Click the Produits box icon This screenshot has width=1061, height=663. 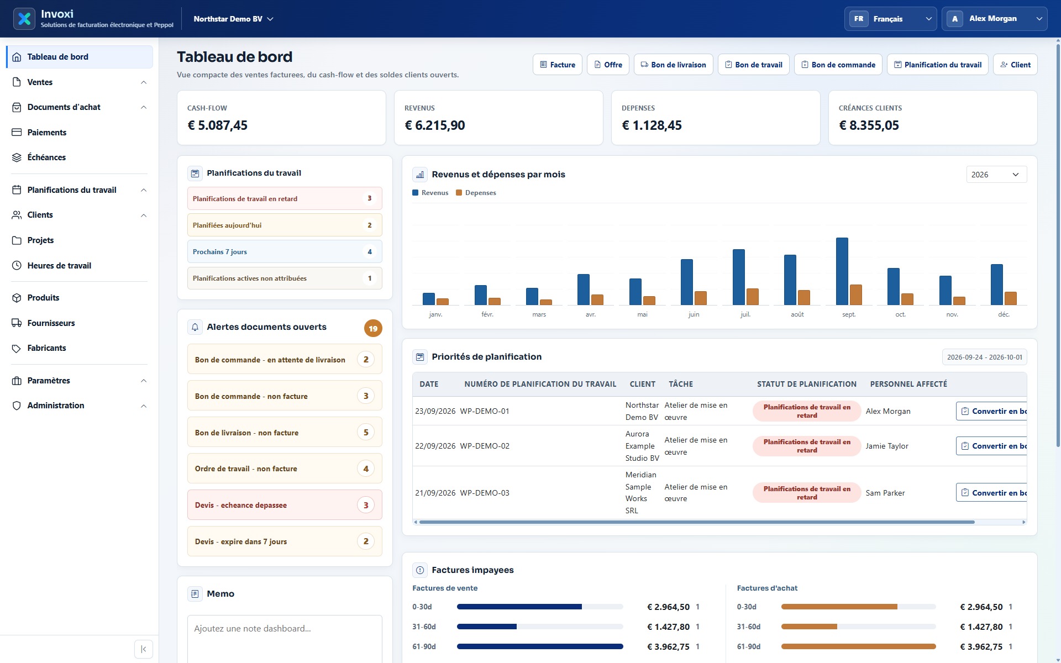(17, 298)
